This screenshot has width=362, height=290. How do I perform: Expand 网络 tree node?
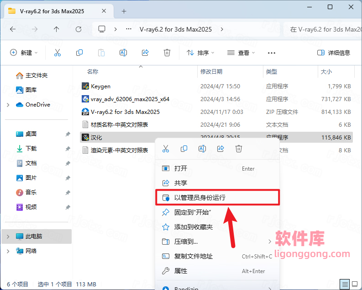[x=8, y=251]
